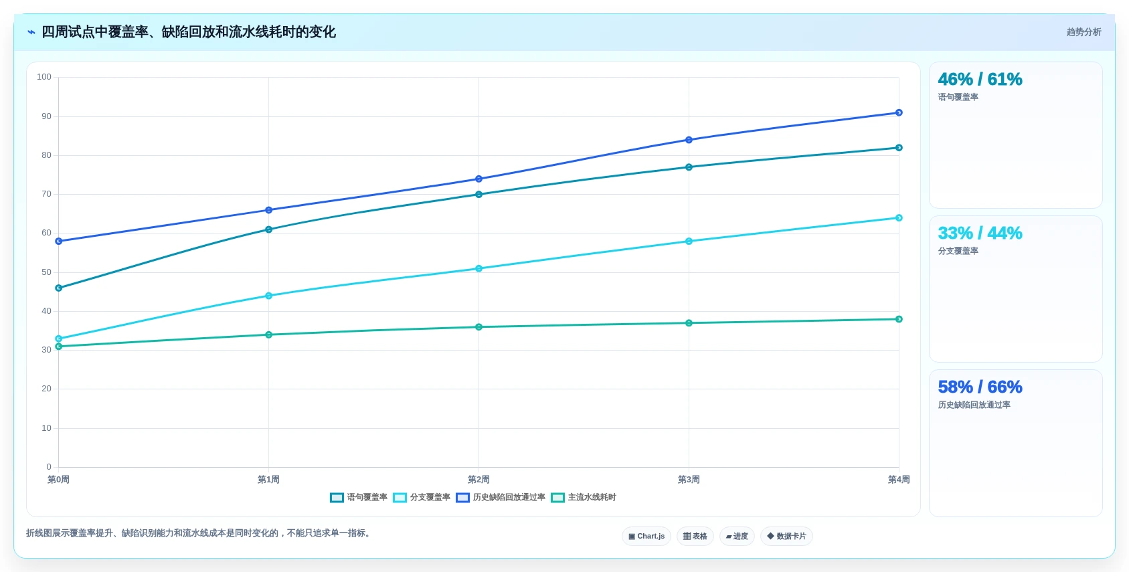
Task: Click the 100 y-axis tick label
Action: coord(44,77)
